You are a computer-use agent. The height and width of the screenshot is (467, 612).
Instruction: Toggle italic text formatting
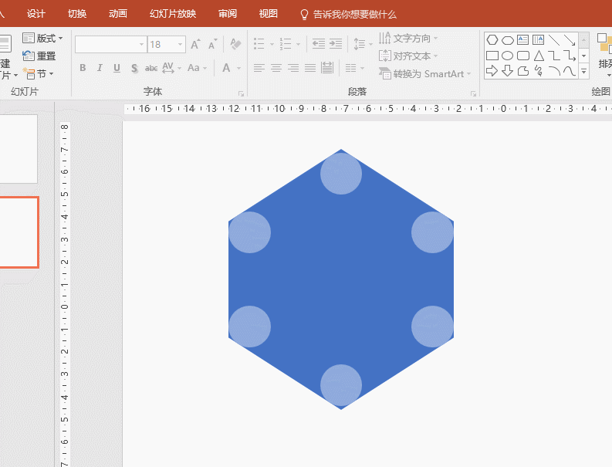pos(100,68)
